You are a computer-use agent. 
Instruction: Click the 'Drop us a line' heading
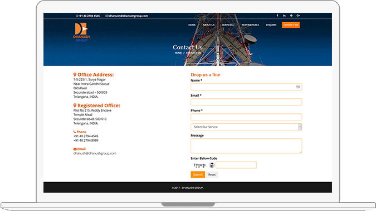click(x=205, y=74)
